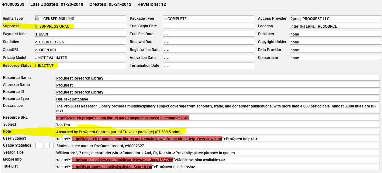Click the Data Provider field
Image resolution: width=382 pixels, height=173 pixels.
[x=336, y=50]
